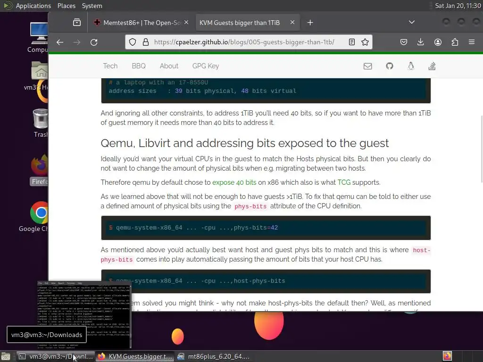Click the '...,host-phys-bits' qemu command line
The height and width of the screenshot is (362, 483).
coord(197,281)
